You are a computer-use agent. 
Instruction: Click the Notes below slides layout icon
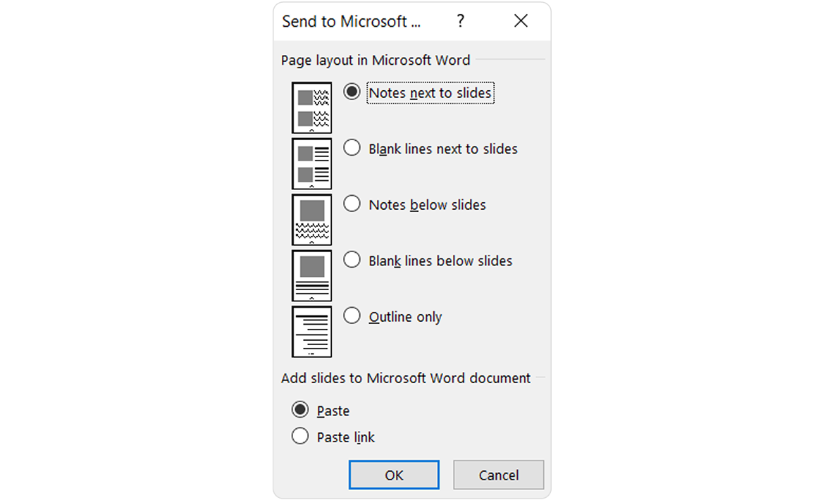311,219
